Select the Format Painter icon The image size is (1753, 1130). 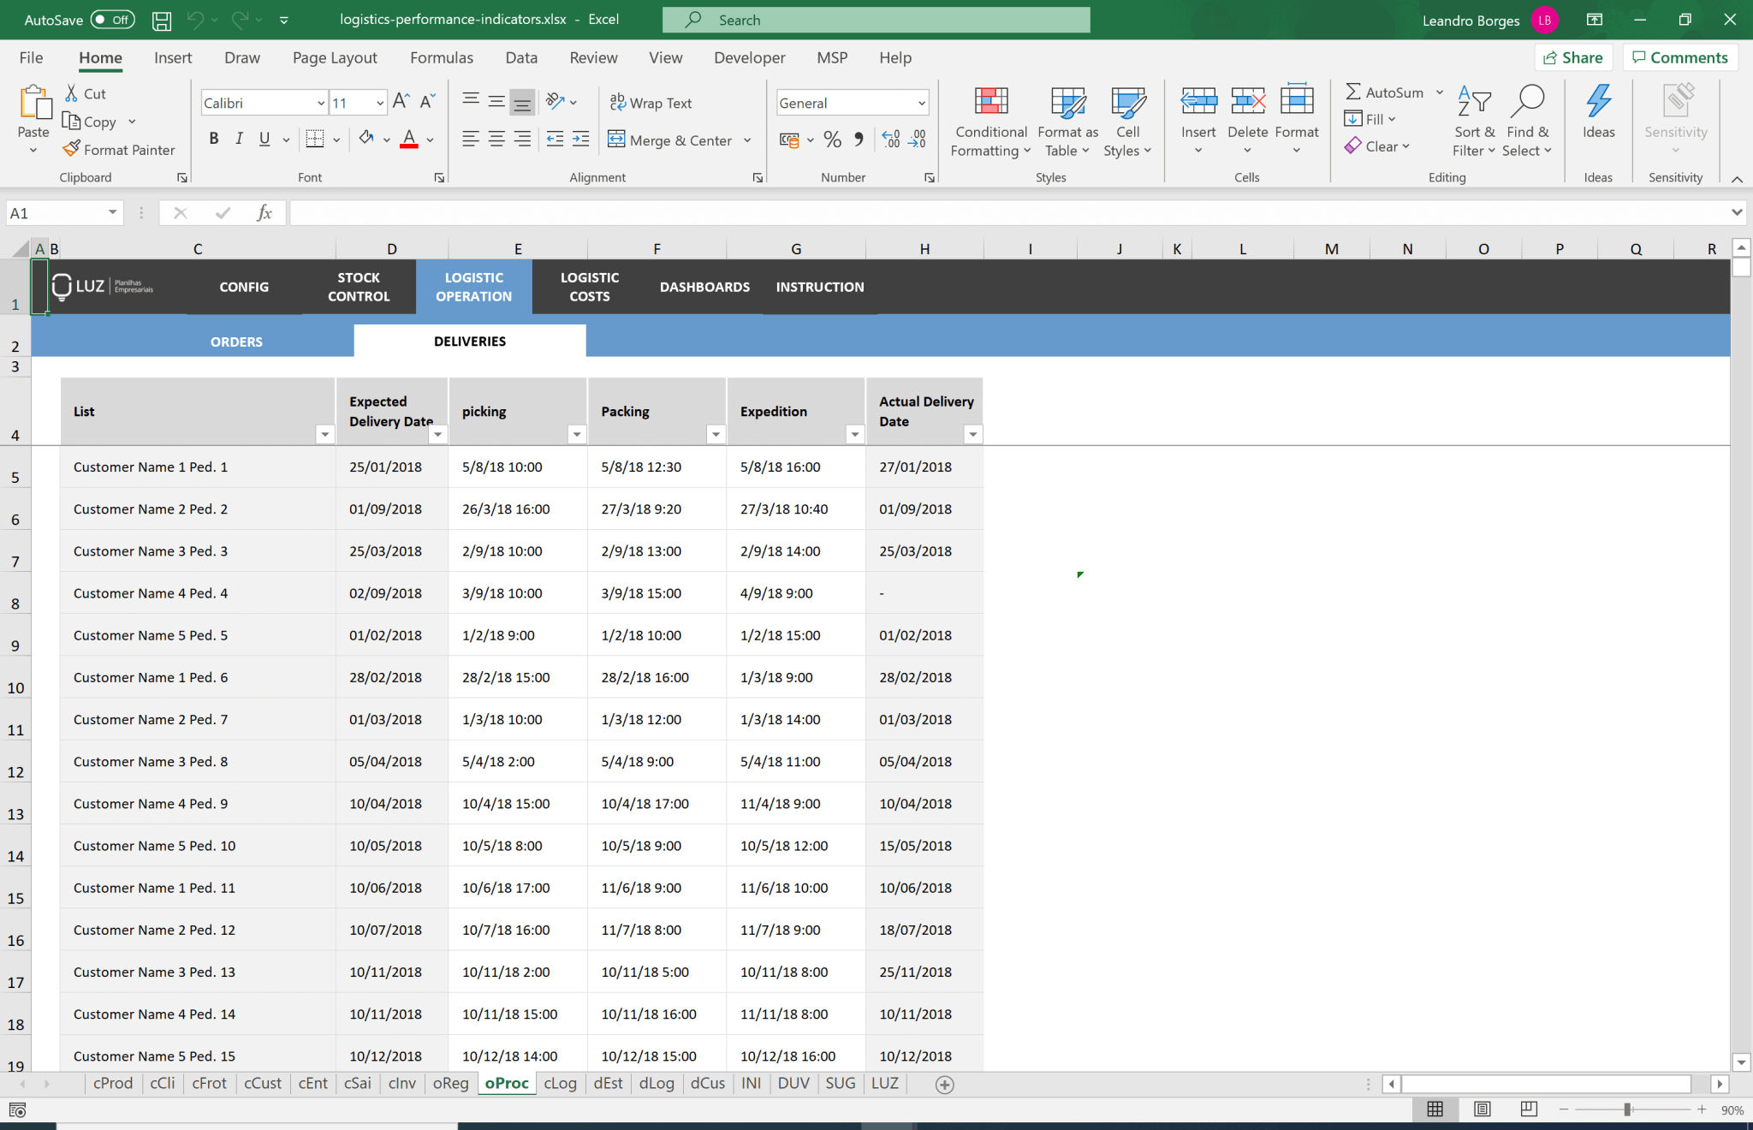click(x=72, y=149)
